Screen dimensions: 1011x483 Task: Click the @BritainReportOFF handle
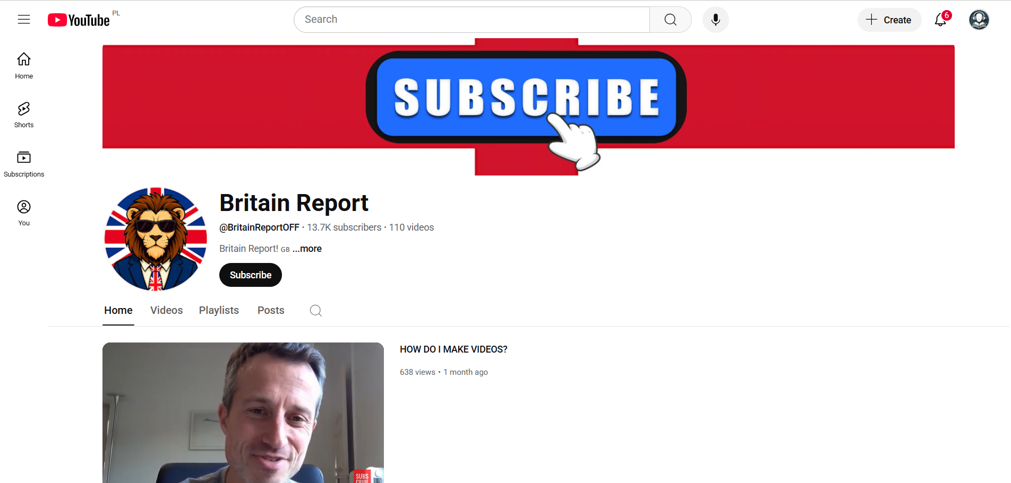(x=260, y=227)
